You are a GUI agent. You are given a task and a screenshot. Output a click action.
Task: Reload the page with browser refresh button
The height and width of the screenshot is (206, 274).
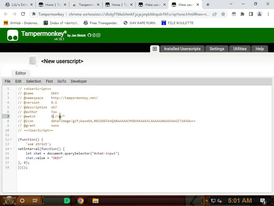tap(23, 14)
